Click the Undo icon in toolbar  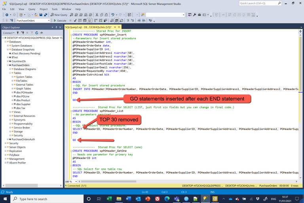pyautogui.click(x=113, y=15)
